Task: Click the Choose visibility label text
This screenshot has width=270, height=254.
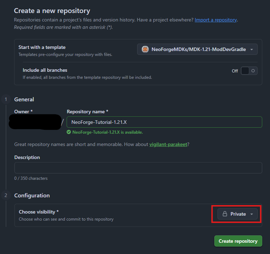Action: [38, 212]
